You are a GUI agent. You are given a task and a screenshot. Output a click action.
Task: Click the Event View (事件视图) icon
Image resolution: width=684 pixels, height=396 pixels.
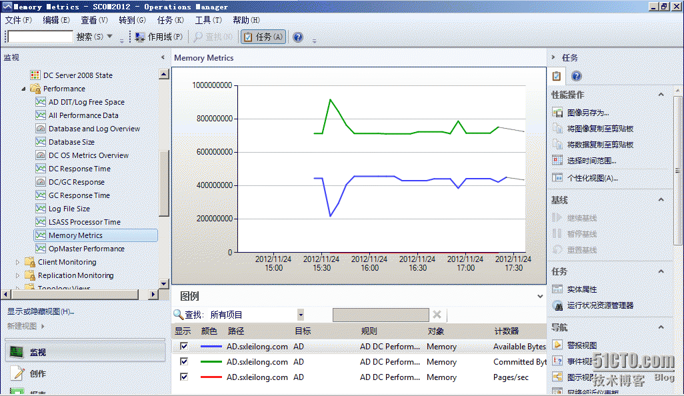tap(557, 361)
